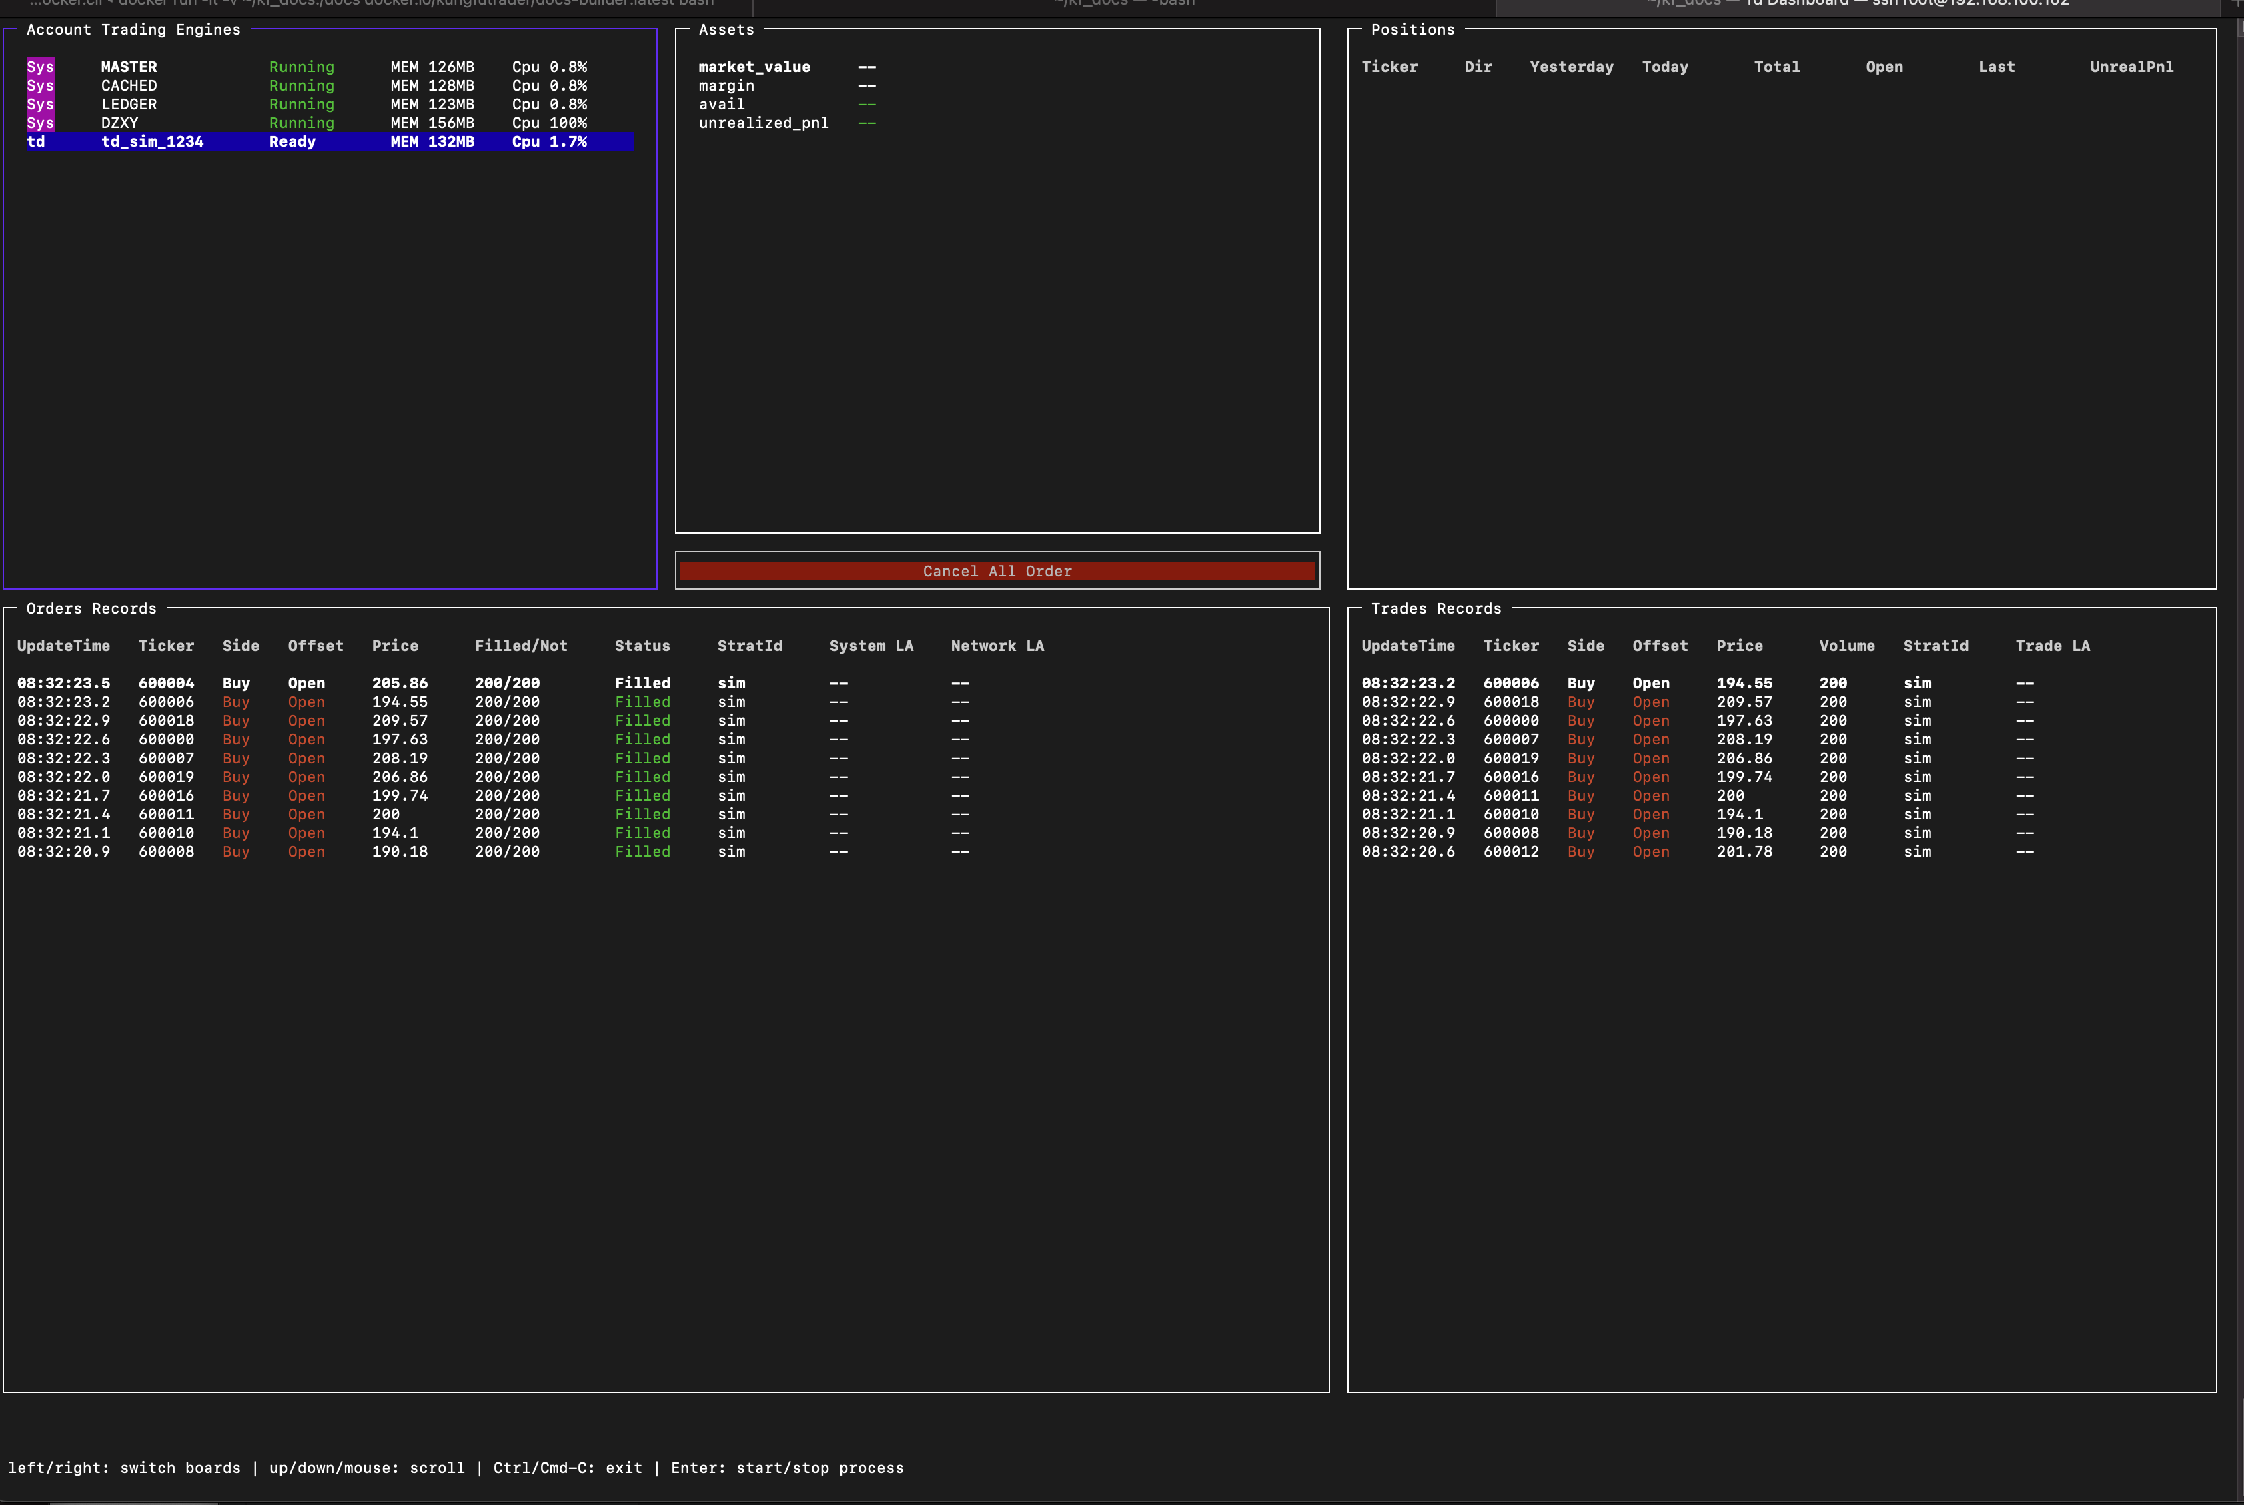Click price 190.18 in Trades Records
The width and height of the screenshot is (2244, 1505).
tap(1744, 833)
